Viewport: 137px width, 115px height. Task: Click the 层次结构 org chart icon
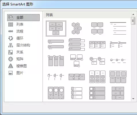(x=11, y=45)
